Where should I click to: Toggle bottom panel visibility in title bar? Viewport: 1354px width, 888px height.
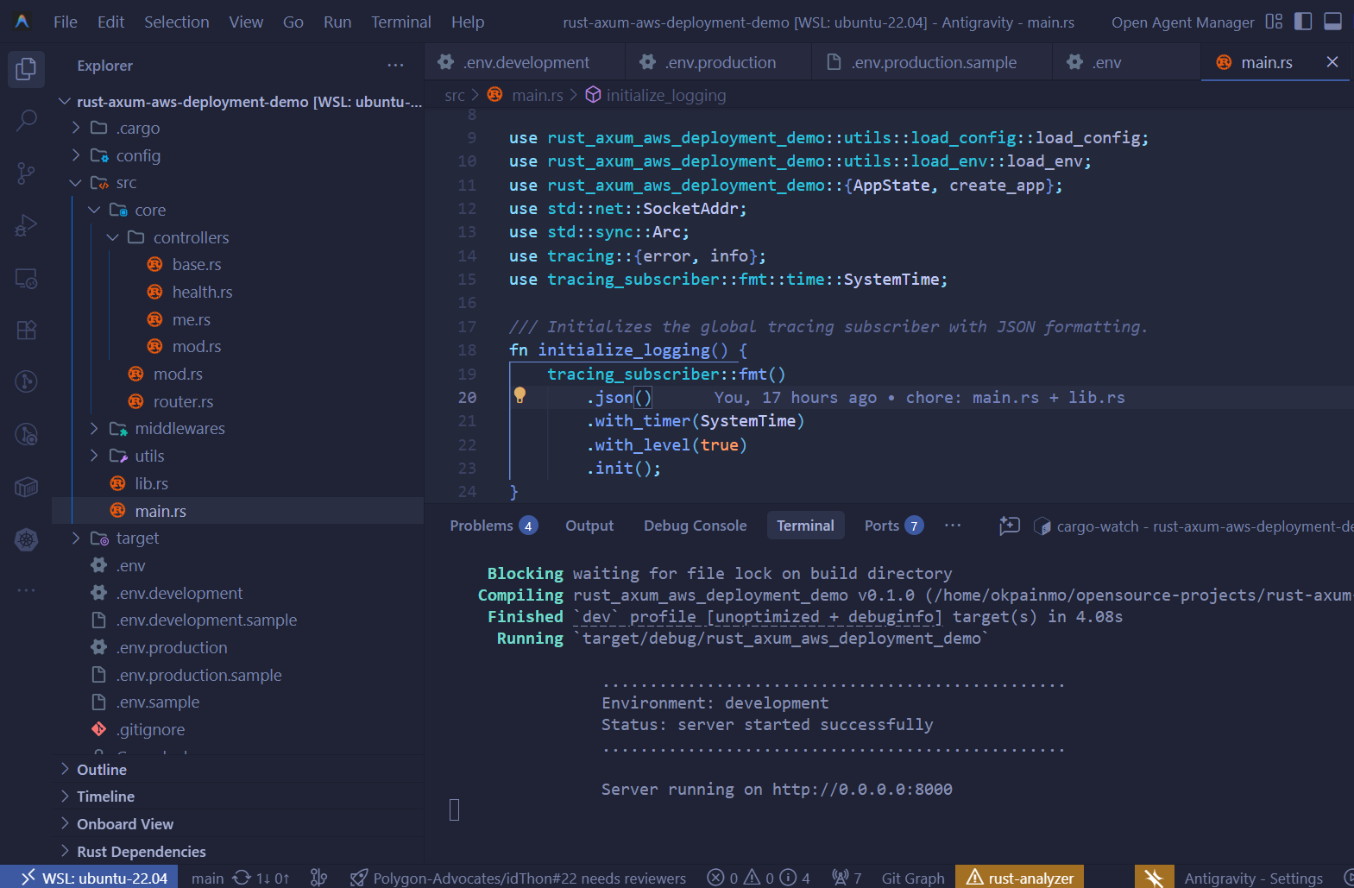coord(1332,22)
